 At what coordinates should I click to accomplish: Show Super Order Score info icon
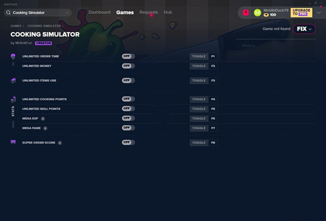pyautogui.click(x=60, y=142)
